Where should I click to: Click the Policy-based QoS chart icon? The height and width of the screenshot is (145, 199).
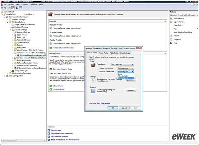13,71
